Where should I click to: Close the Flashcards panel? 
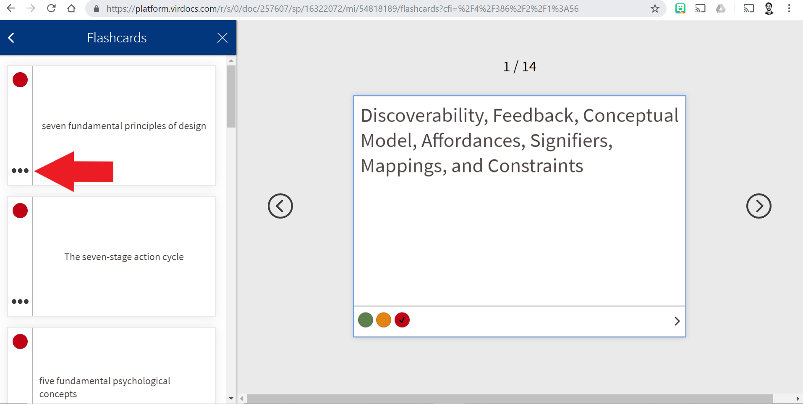(x=222, y=38)
